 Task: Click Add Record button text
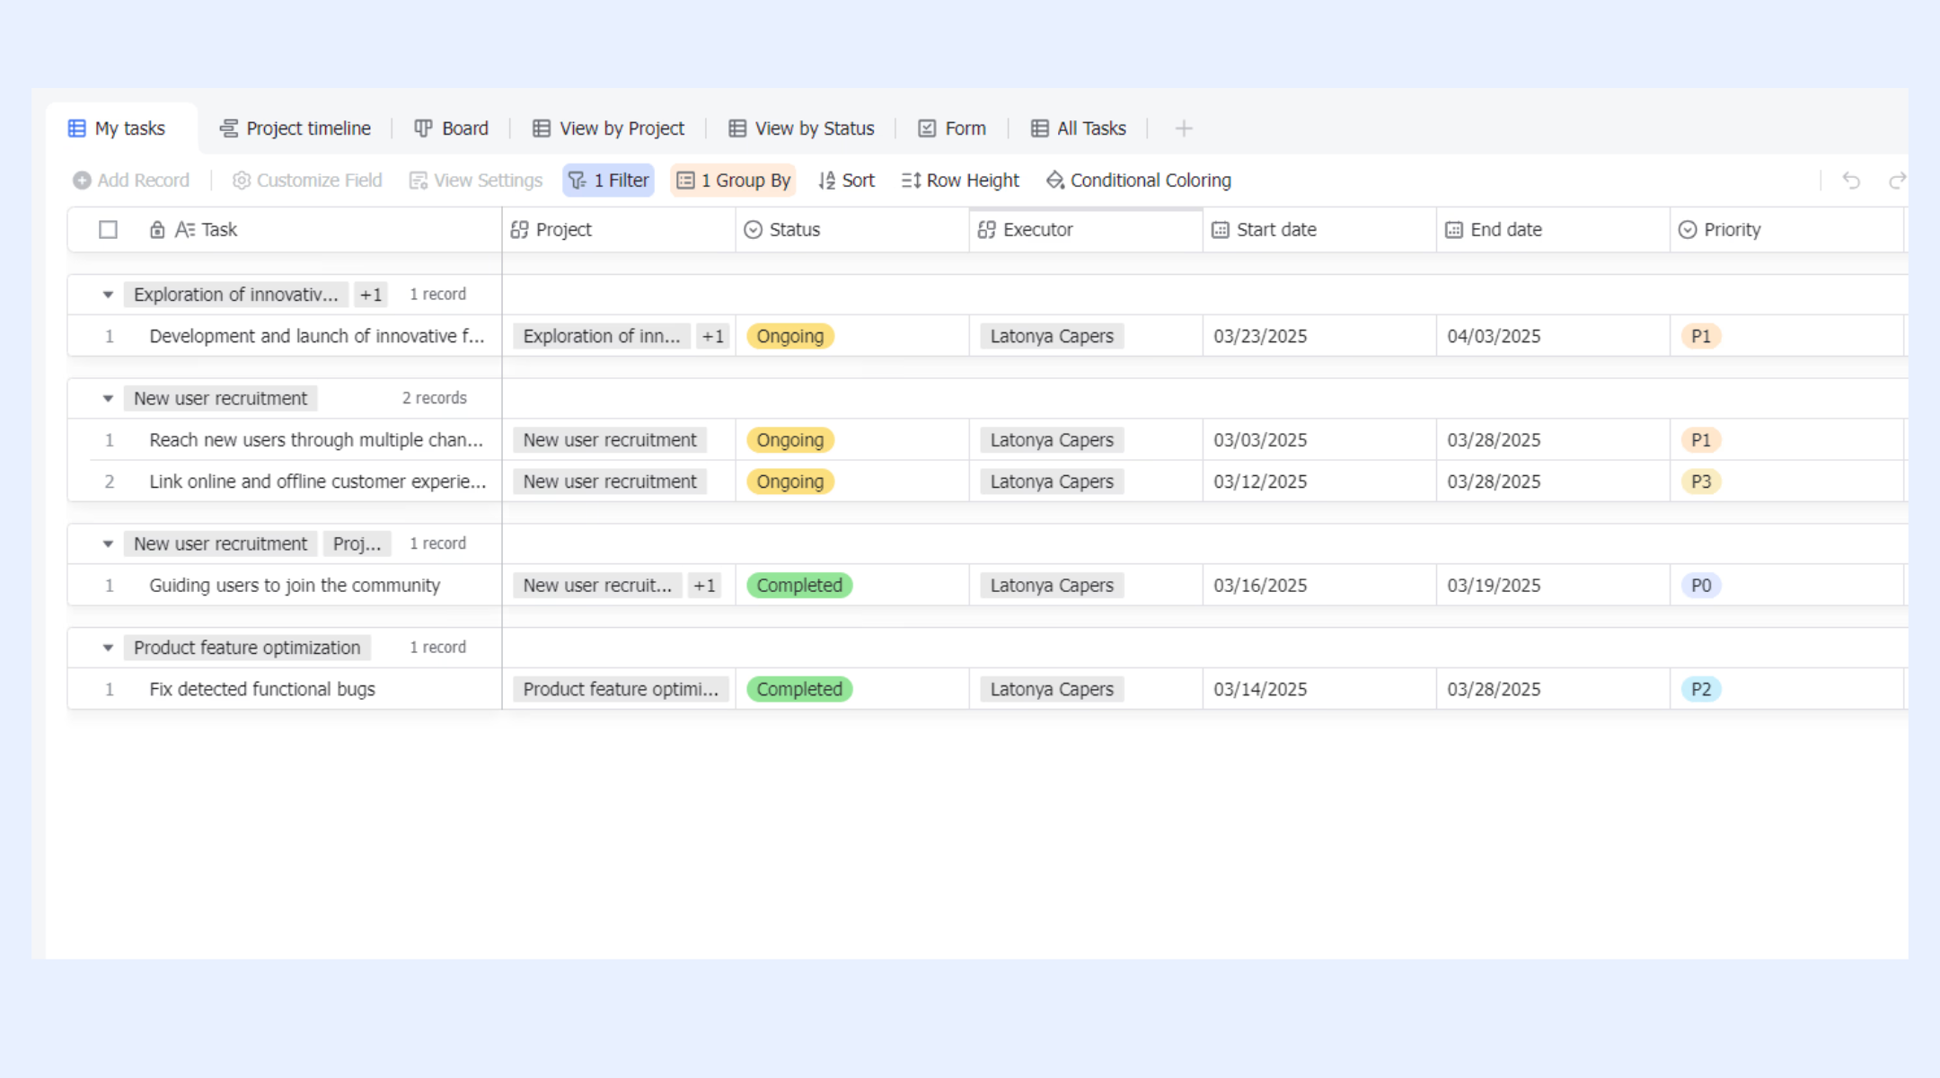point(144,181)
